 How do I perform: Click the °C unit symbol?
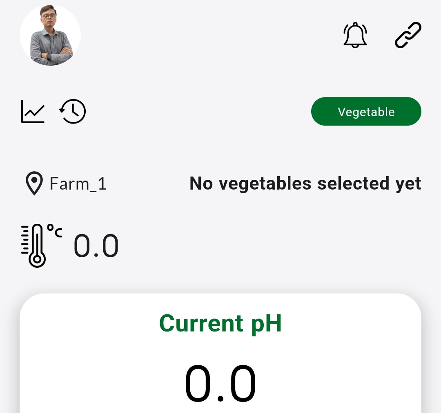(x=55, y=231)
